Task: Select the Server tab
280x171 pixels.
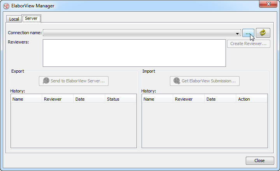Action: pos(31,18)
